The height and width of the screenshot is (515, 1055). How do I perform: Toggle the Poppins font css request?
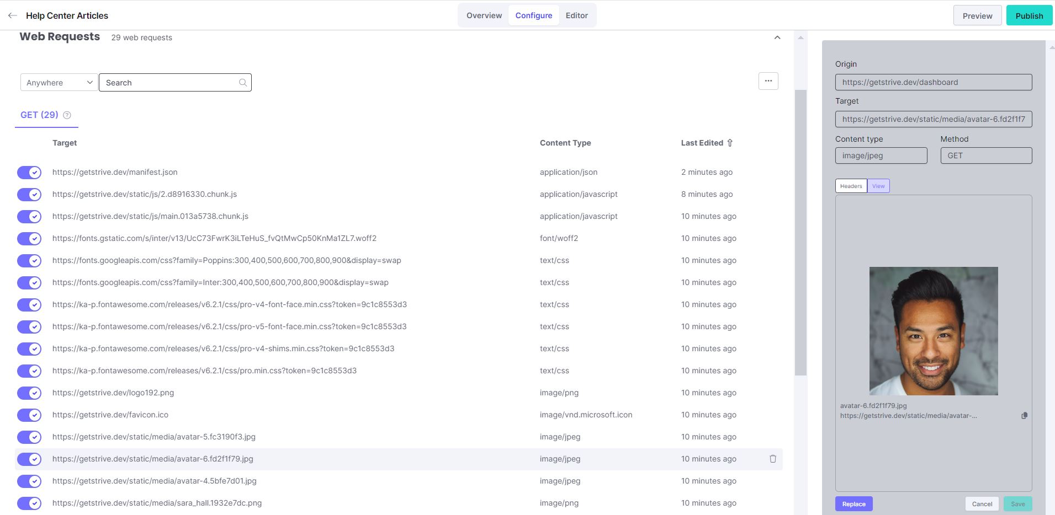coord(29,261)
